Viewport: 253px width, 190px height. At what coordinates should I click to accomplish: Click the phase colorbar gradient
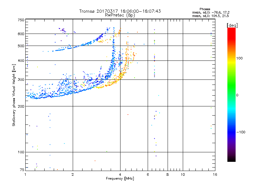tap(231, 94)
